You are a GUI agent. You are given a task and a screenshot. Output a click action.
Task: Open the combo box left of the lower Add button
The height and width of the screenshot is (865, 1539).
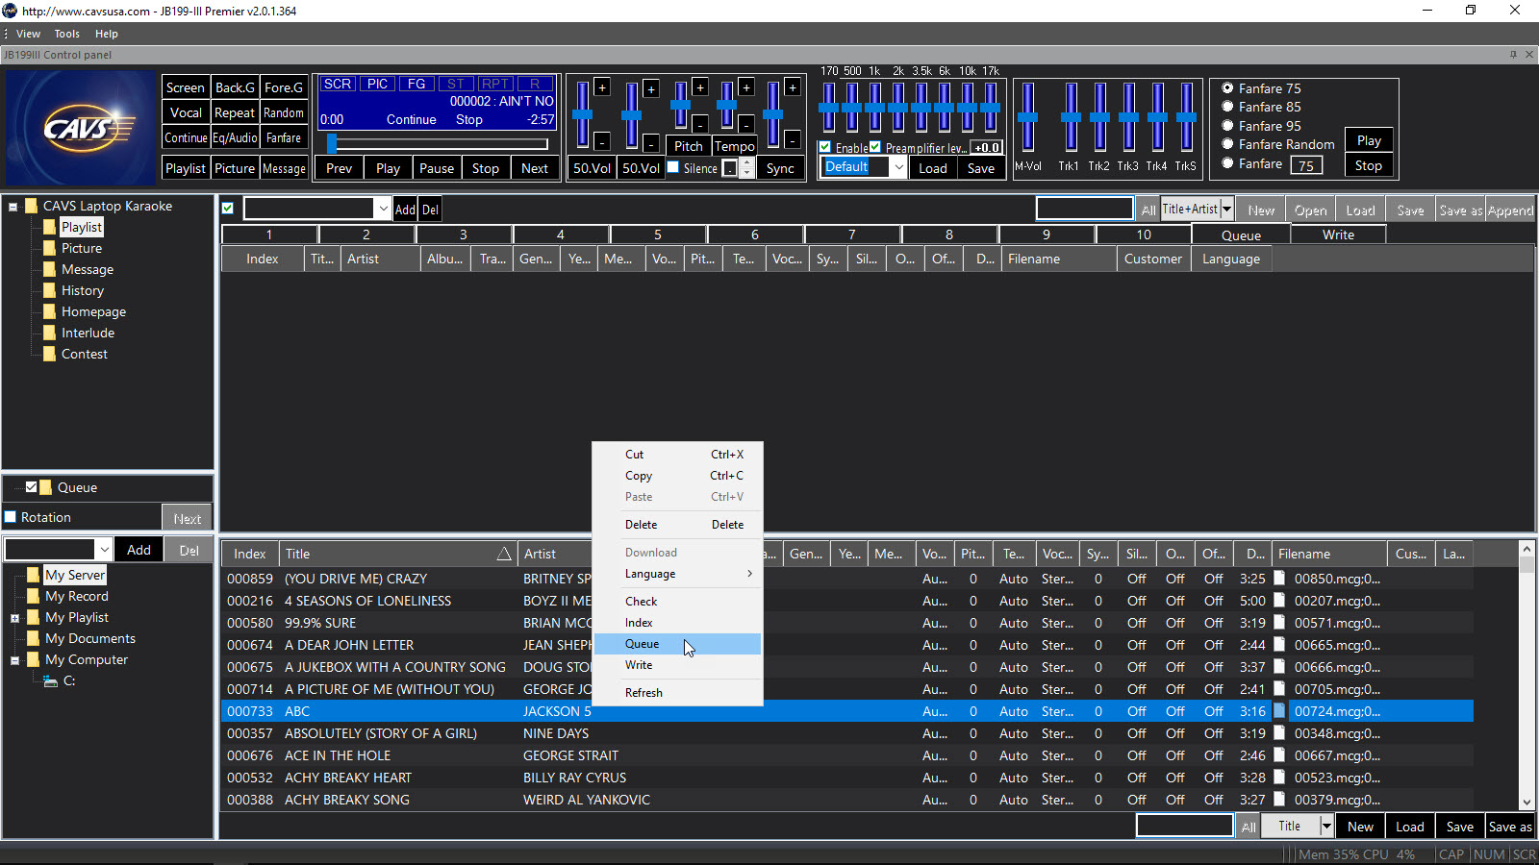(x=104, y=550)
